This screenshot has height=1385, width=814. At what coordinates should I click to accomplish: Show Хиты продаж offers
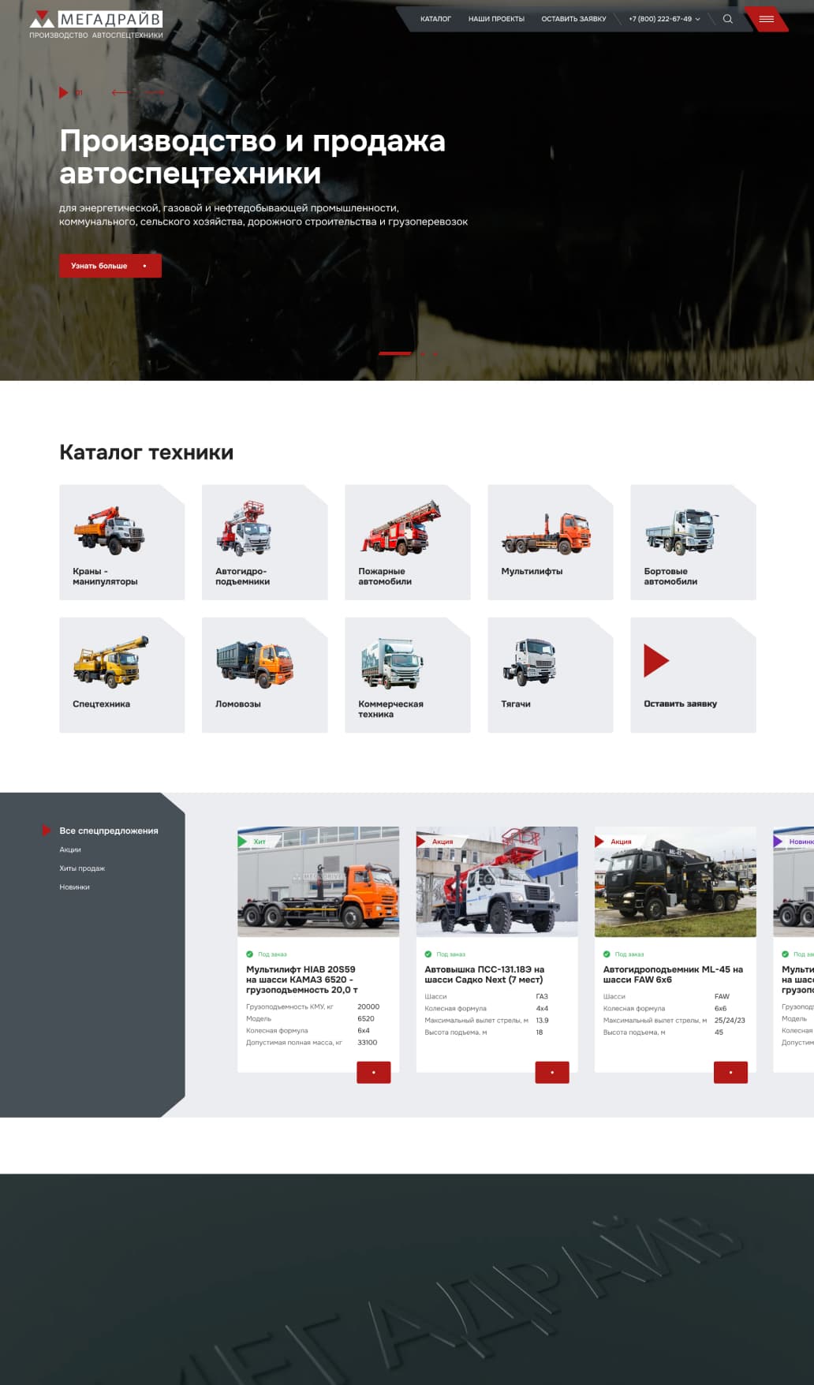(82, 868)
